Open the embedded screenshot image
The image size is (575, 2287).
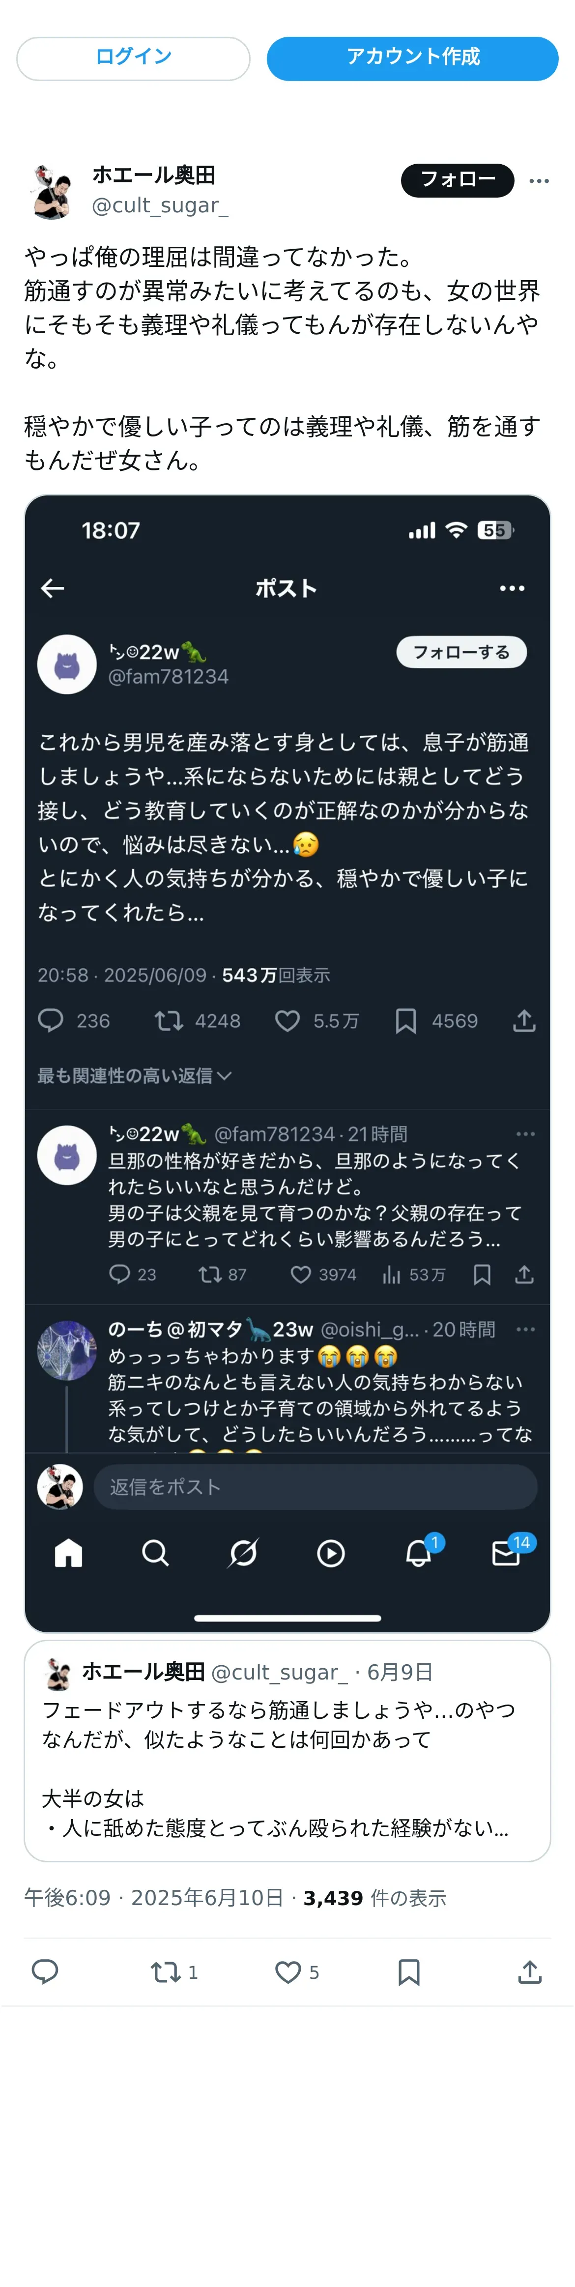287,1063
